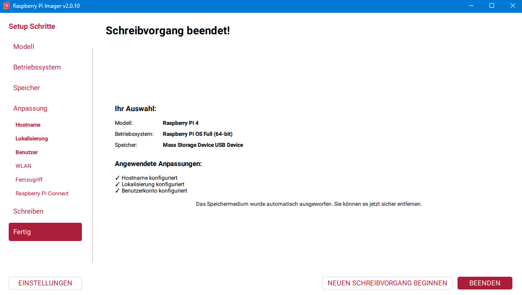Click the 'Schreibvorgang beendet!' heading
This screenshot has height=295, width=522.
click(168, 31)
